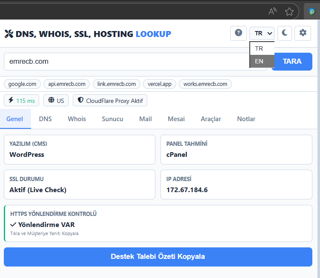Open the Whois tab
Viewport: 320px width, 278px height.
(77, 119)
